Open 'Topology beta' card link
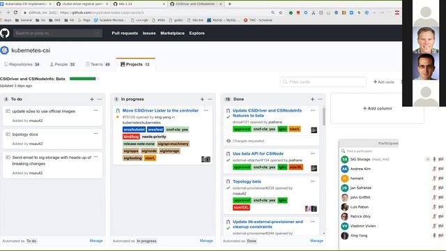 [x=247, y=181]
